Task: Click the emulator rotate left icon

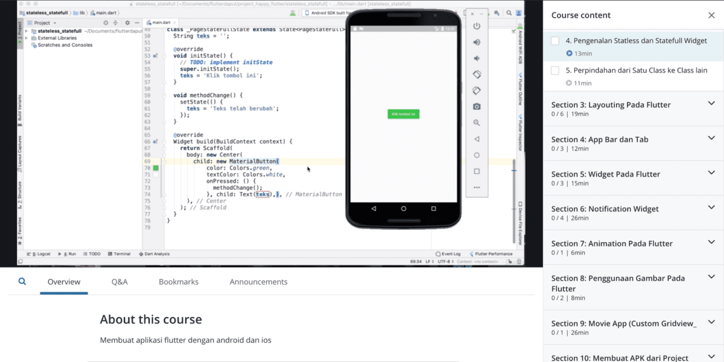Action: [477, 74]
